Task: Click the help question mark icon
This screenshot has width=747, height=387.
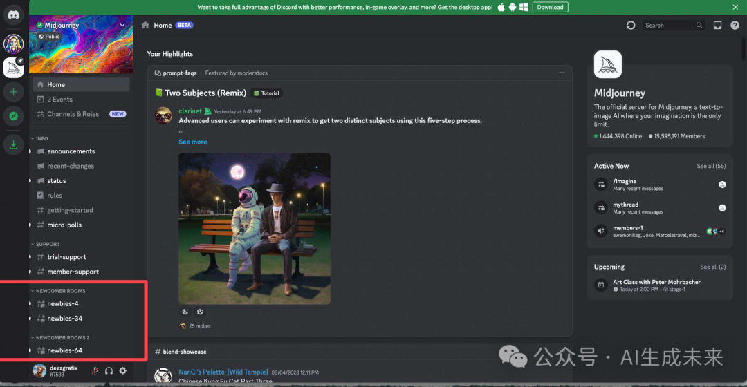Action: point(735,26)
